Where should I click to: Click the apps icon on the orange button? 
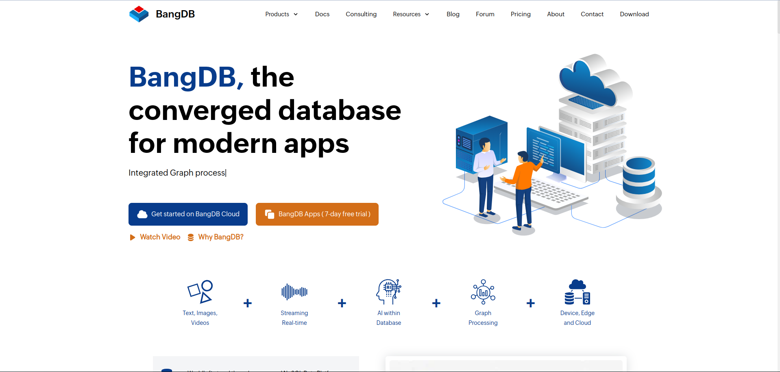coord(270,214)
